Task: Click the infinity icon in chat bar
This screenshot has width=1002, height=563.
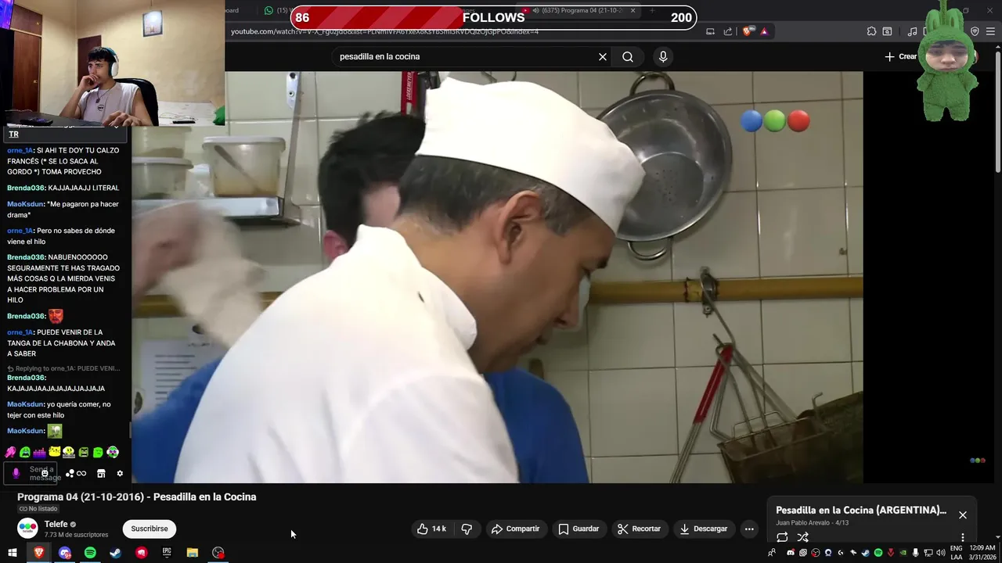Action: pyautogui.click(x=81, y=474)
